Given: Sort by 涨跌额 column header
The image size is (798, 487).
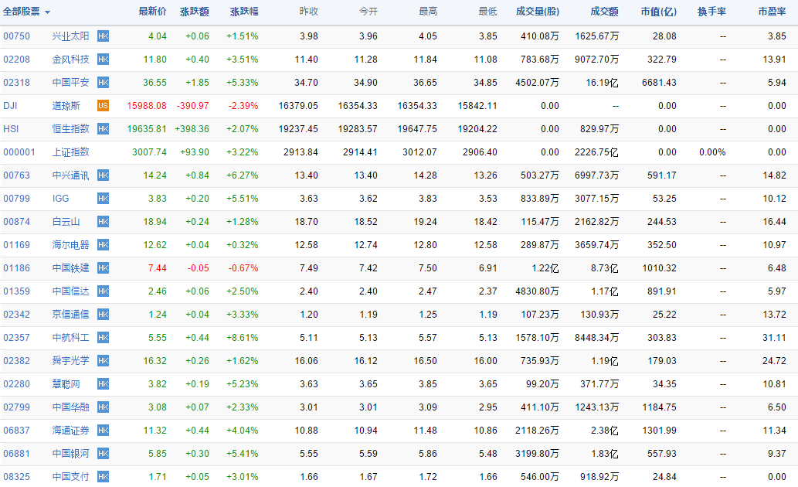Looking at the screenshot, I should [x=195, y=11].
